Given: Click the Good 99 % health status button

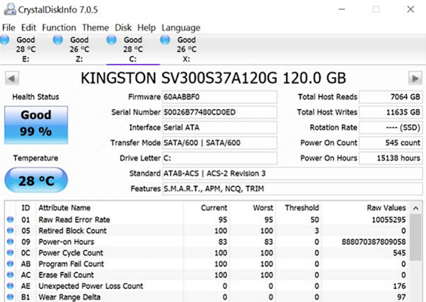Looking at the screenshot, I should (x=36, y=123).
